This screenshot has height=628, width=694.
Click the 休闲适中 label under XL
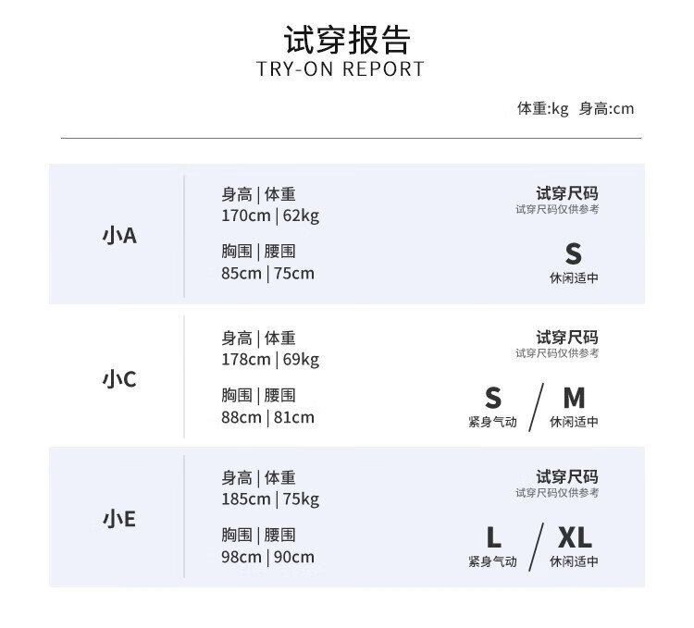pyautogui.click(x=574, y=561)
